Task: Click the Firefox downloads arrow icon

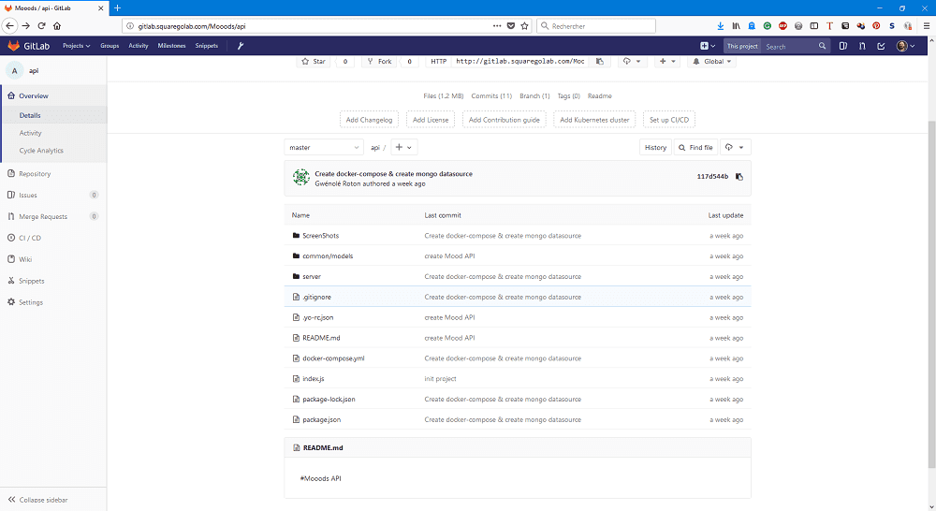Action: 721,26
